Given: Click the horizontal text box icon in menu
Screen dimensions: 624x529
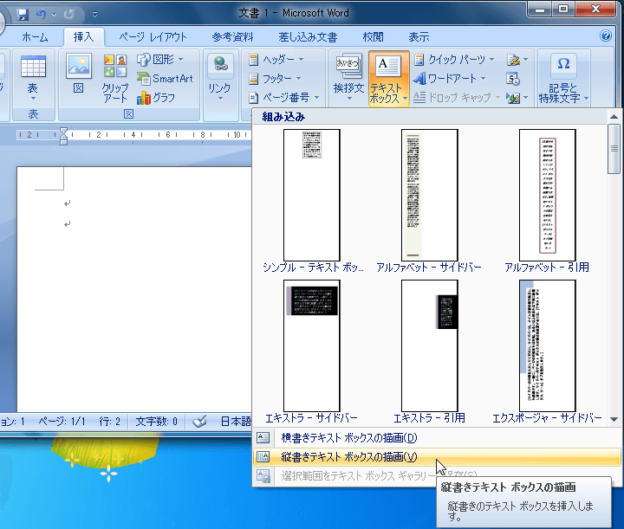Looking at the screenshot, I should (x=263, y=437).
